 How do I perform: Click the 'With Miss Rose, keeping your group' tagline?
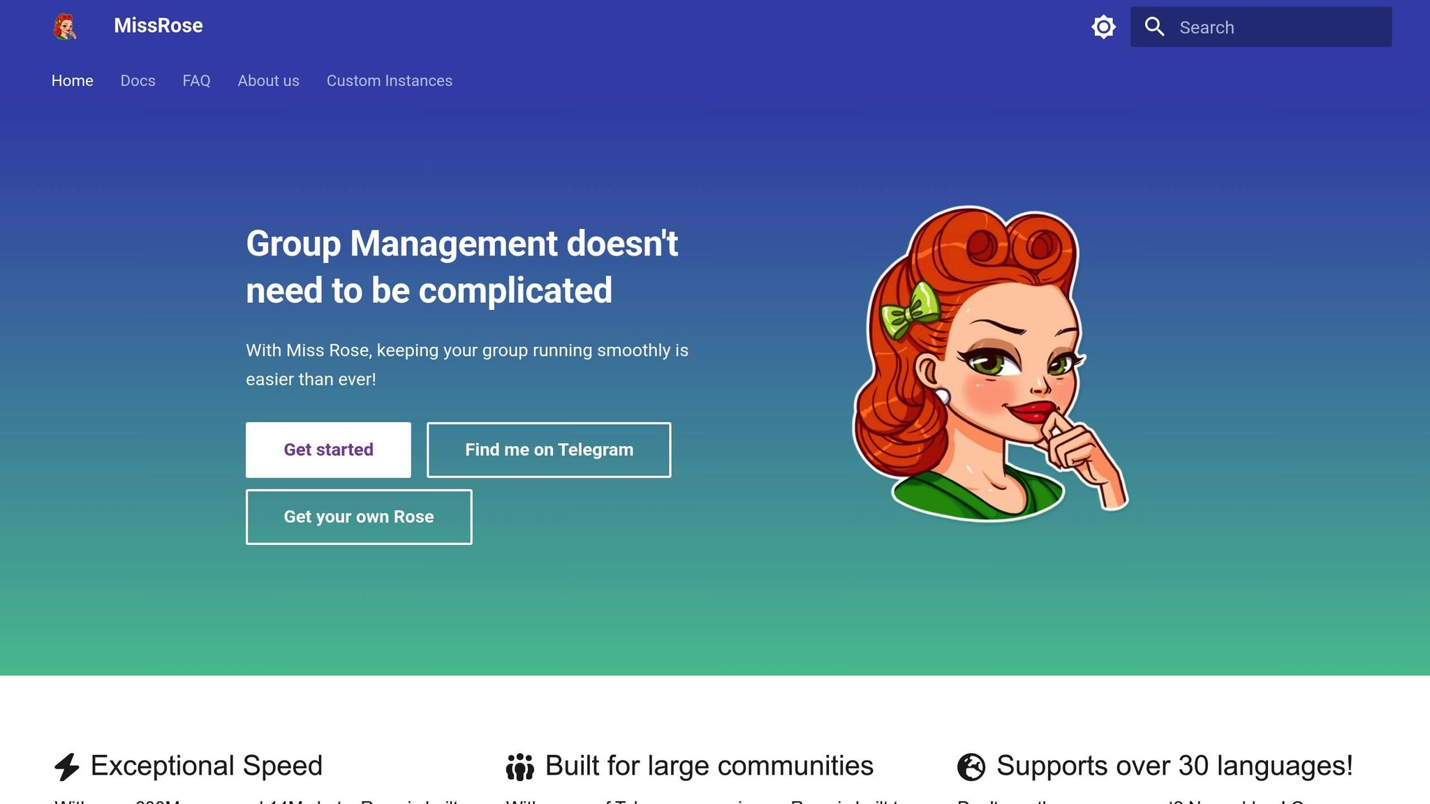pyautogui.click(x=467, y=365)
